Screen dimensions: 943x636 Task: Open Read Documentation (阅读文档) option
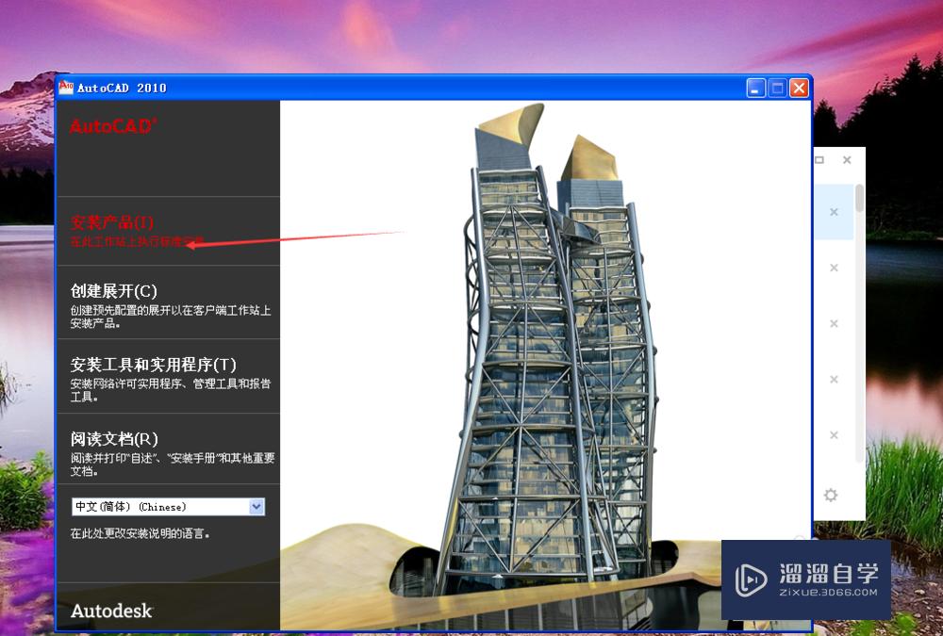coord(114,439)
